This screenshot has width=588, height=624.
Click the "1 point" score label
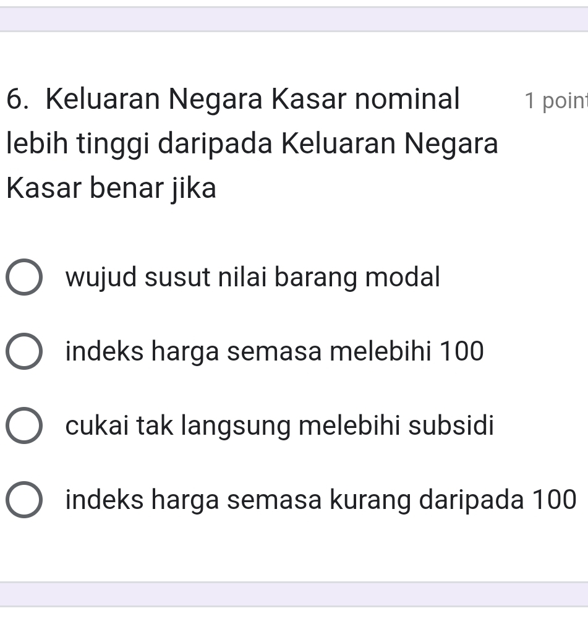pyautogui.click(x=555, y=101)
